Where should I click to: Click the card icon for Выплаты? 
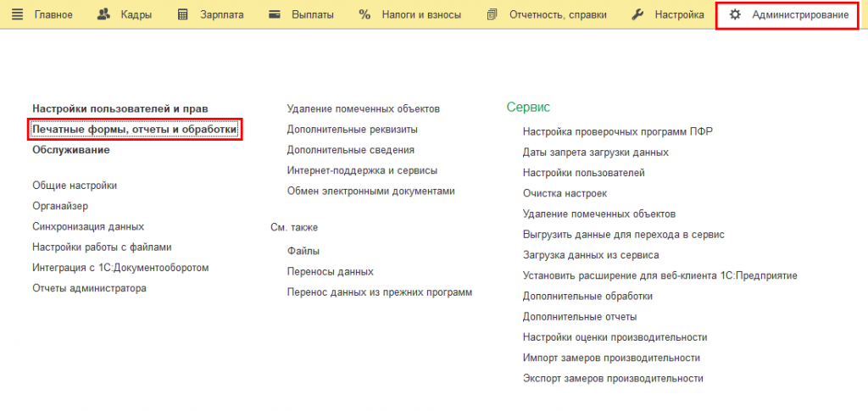coord(274,15)
